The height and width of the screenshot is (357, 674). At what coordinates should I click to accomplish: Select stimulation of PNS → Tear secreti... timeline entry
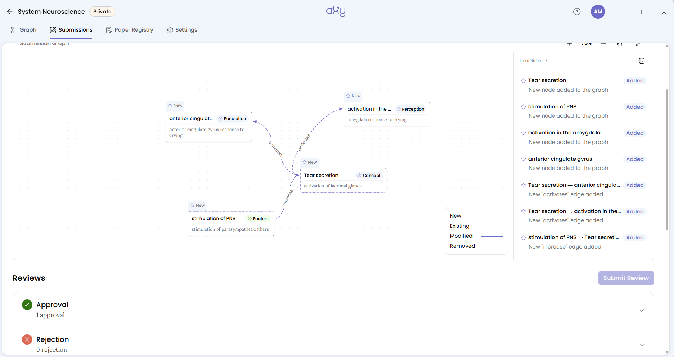coord(584,242)
